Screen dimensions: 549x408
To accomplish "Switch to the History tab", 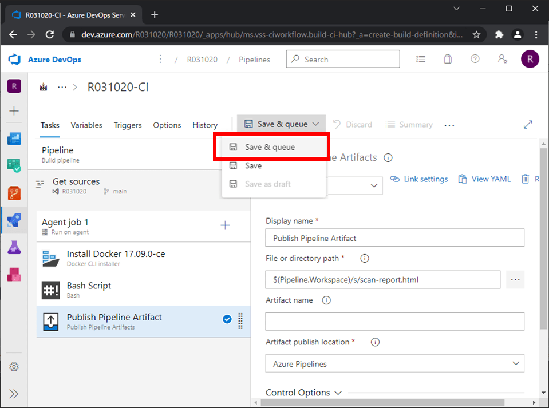I will click(x=205, y=125).
